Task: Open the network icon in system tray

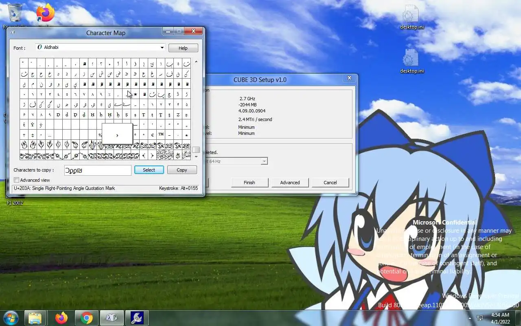Action: click(x=480, y=318)
